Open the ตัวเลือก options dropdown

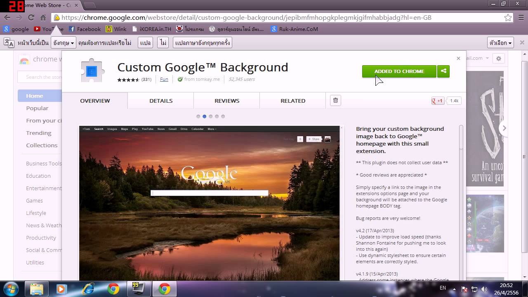click(x=500, y=42)
